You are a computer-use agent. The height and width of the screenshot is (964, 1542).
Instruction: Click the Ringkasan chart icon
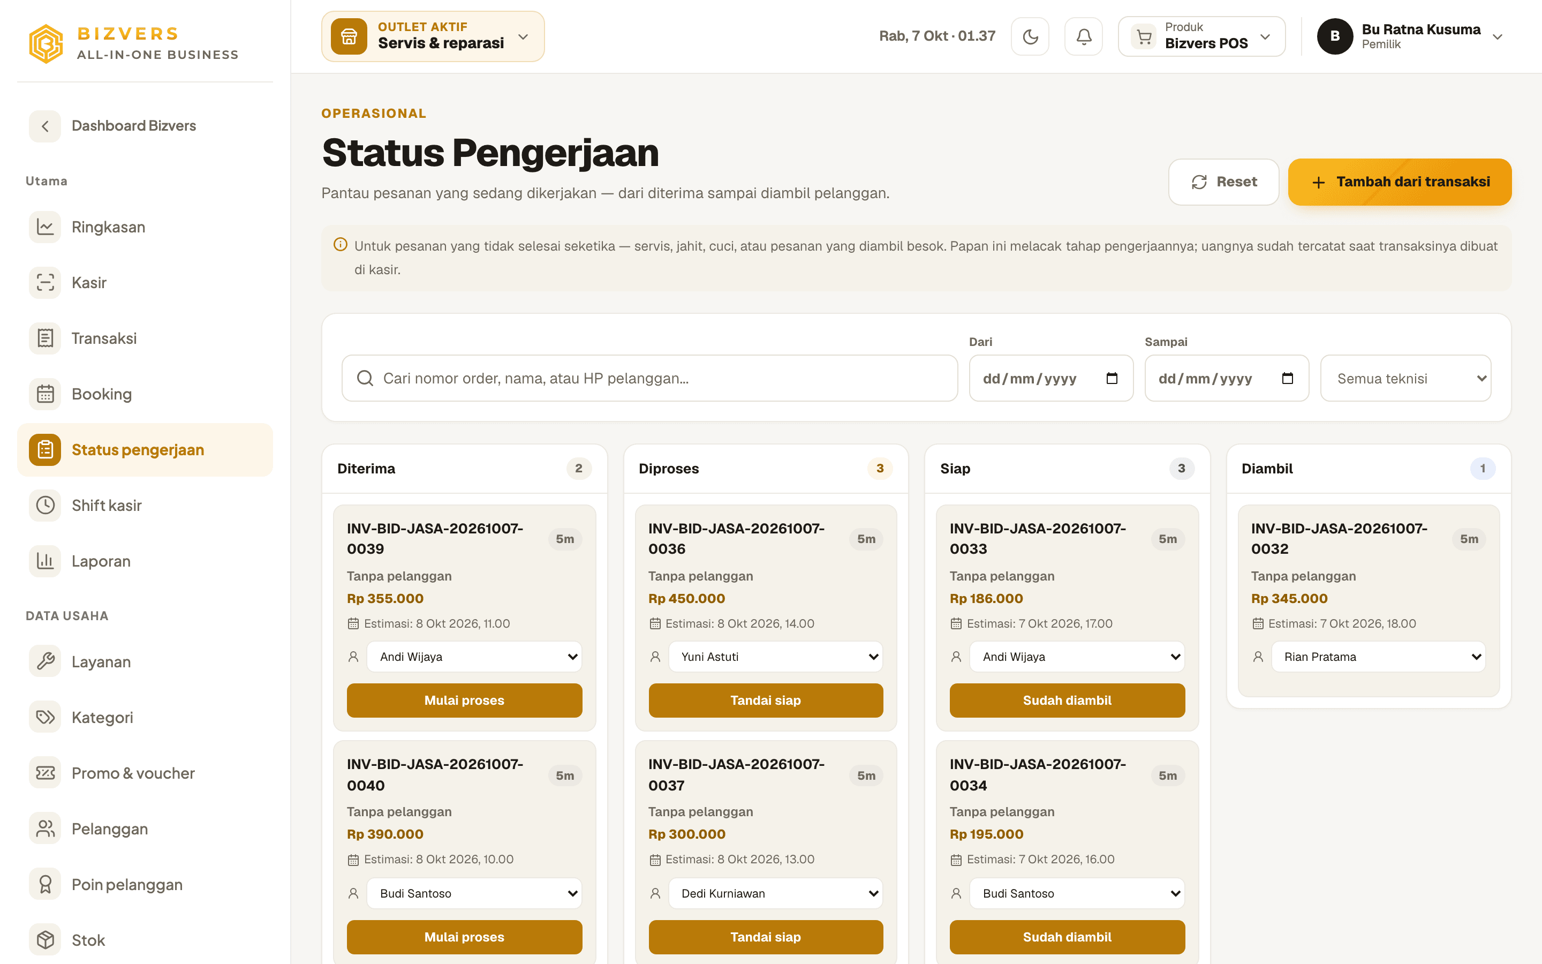coord(45,227)
